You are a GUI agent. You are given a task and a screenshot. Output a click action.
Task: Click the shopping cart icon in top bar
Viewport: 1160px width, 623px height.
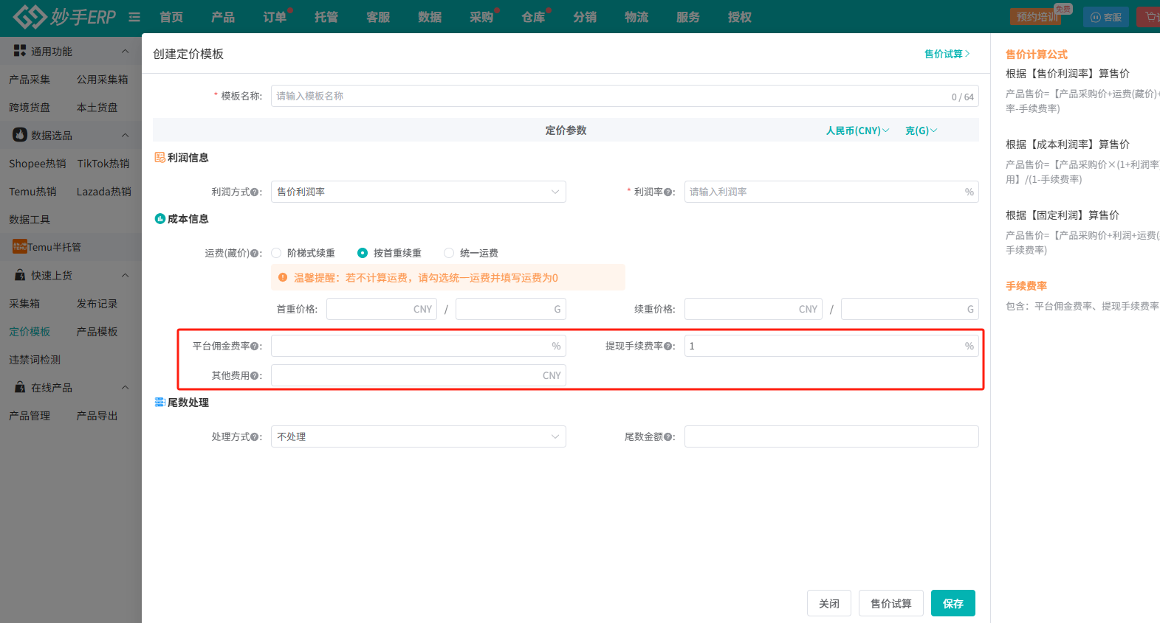tap(1150, 17)
